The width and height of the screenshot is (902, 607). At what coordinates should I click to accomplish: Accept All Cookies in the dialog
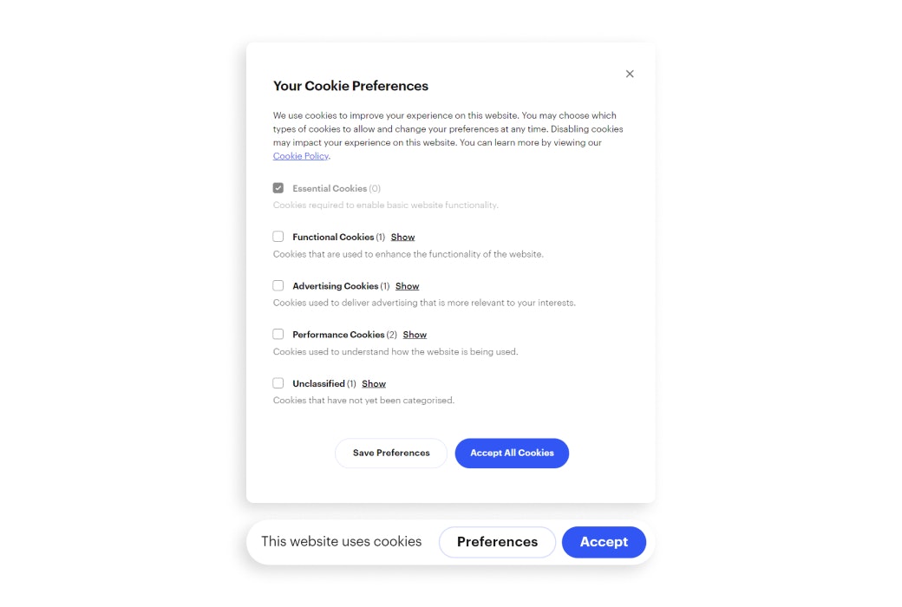(512, 453)
